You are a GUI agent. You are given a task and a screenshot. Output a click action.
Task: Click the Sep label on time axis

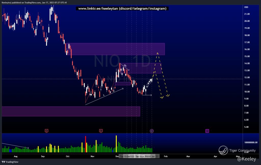[x=43, y=156]
